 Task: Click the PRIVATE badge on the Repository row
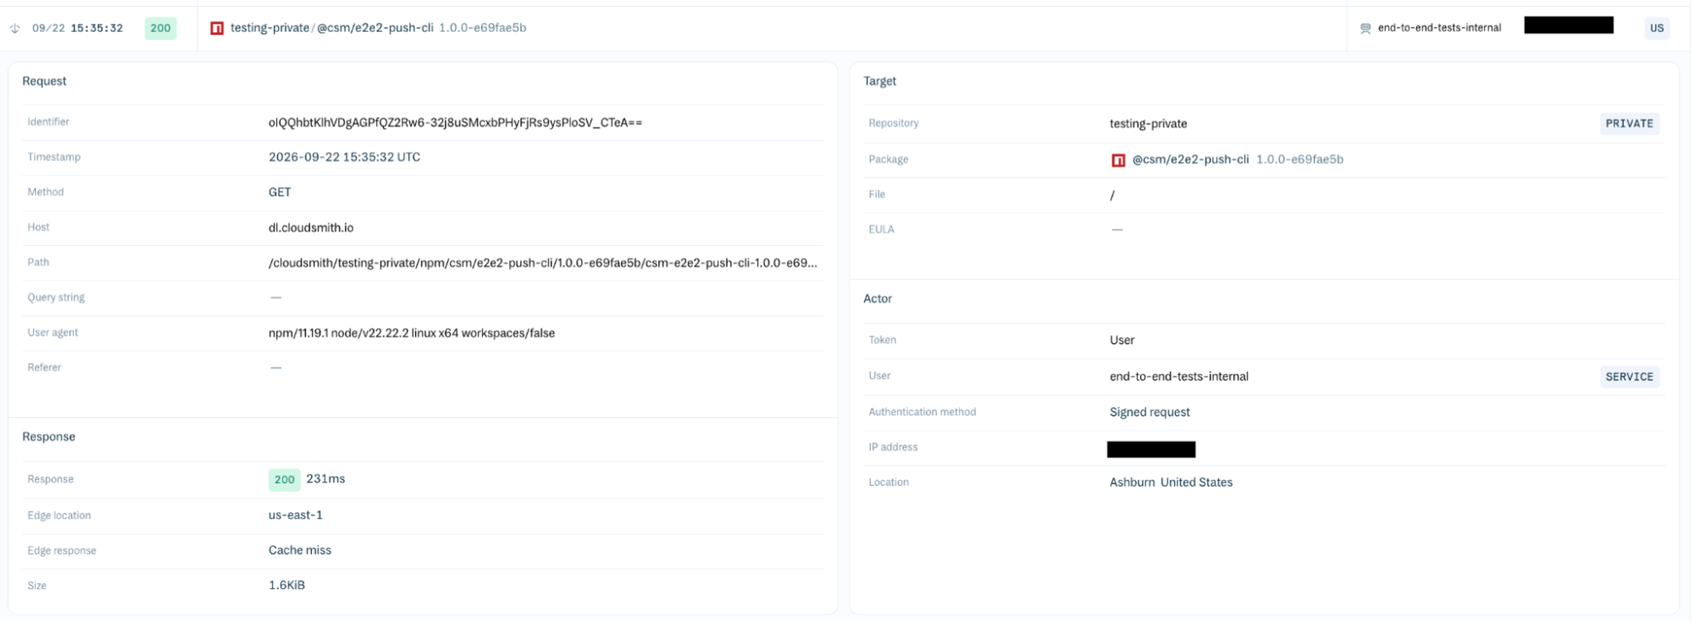click(1629, 124)
